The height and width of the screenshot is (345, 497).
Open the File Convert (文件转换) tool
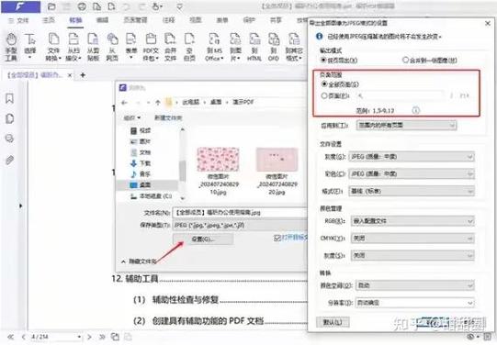click(x=53, y=47)
